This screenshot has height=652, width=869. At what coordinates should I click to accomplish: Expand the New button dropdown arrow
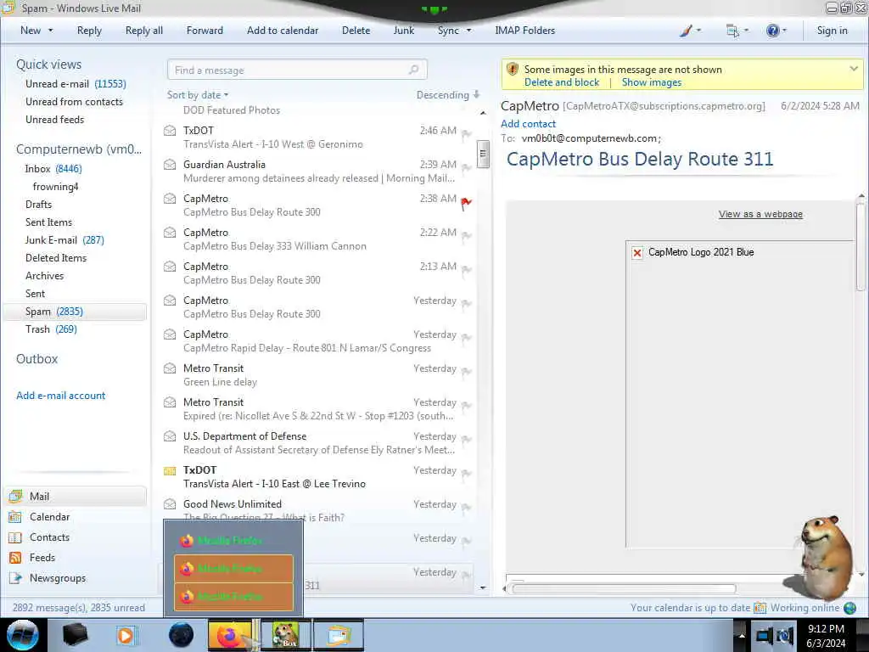point(50,31)
